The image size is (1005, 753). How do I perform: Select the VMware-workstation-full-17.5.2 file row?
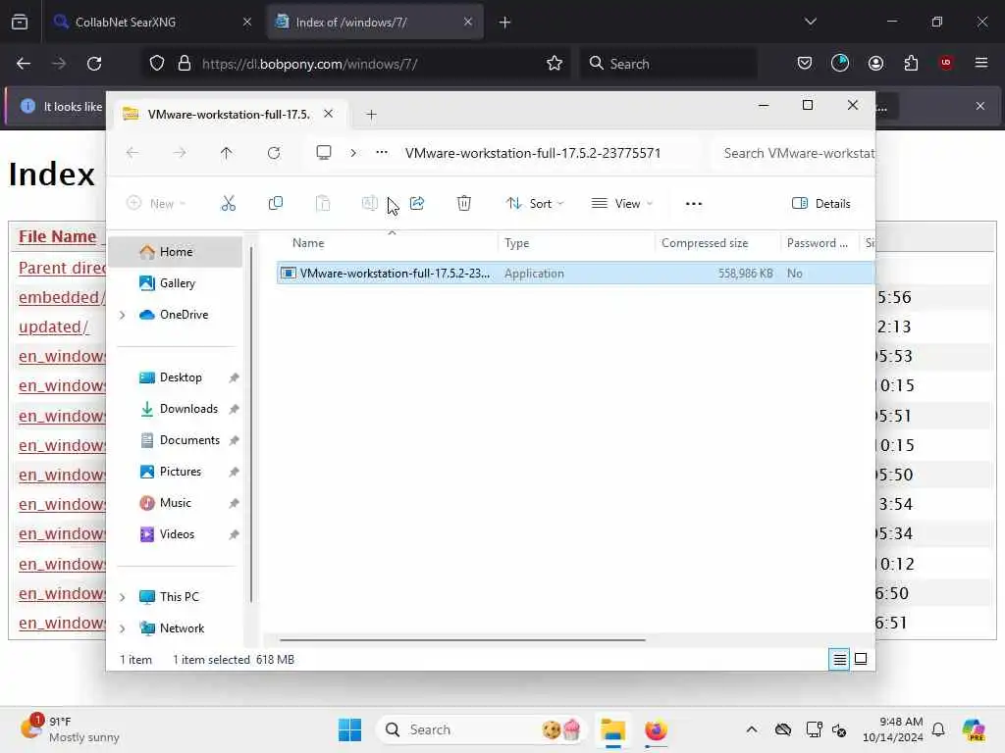click(x=575, y=274)
